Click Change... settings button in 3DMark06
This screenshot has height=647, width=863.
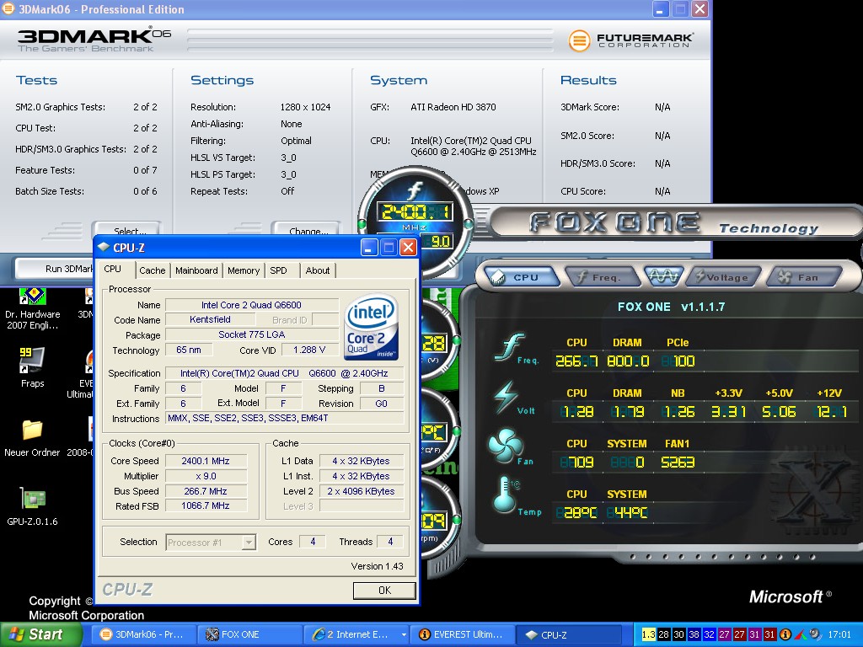307,231
